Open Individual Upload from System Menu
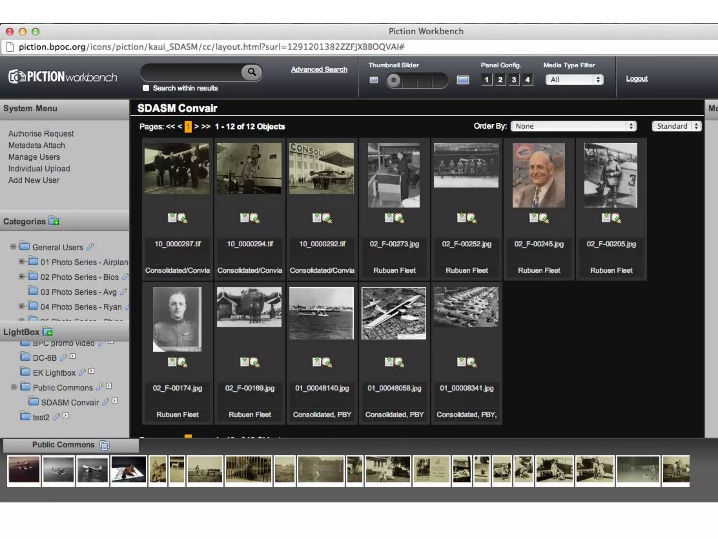The width and height of the screenshot is (718, 539). pyautogui.click(x=39, y=168)
